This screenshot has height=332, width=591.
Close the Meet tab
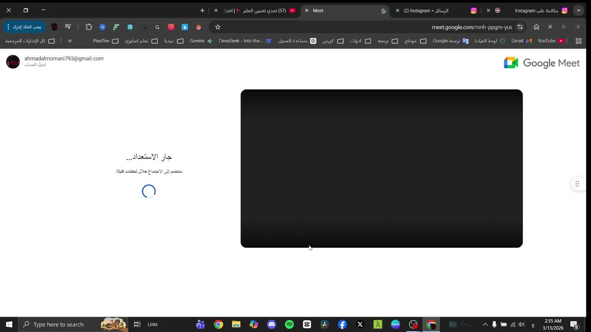pyautogui.click(x=307, y=10)
